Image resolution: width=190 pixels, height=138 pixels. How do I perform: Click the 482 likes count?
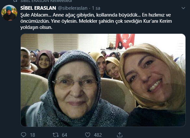pos(98,135)
